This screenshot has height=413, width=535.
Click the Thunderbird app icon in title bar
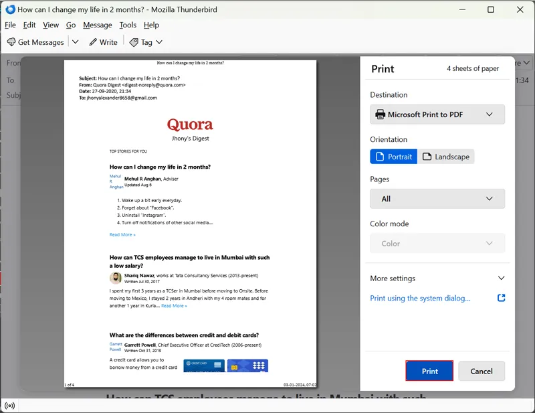(10, 9)
